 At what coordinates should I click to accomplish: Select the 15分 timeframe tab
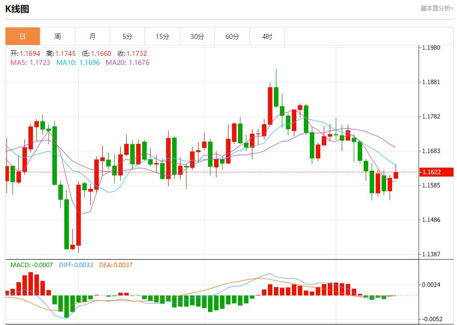click(163, 36)
